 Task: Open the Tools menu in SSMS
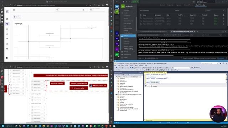[x=136, y=65]
